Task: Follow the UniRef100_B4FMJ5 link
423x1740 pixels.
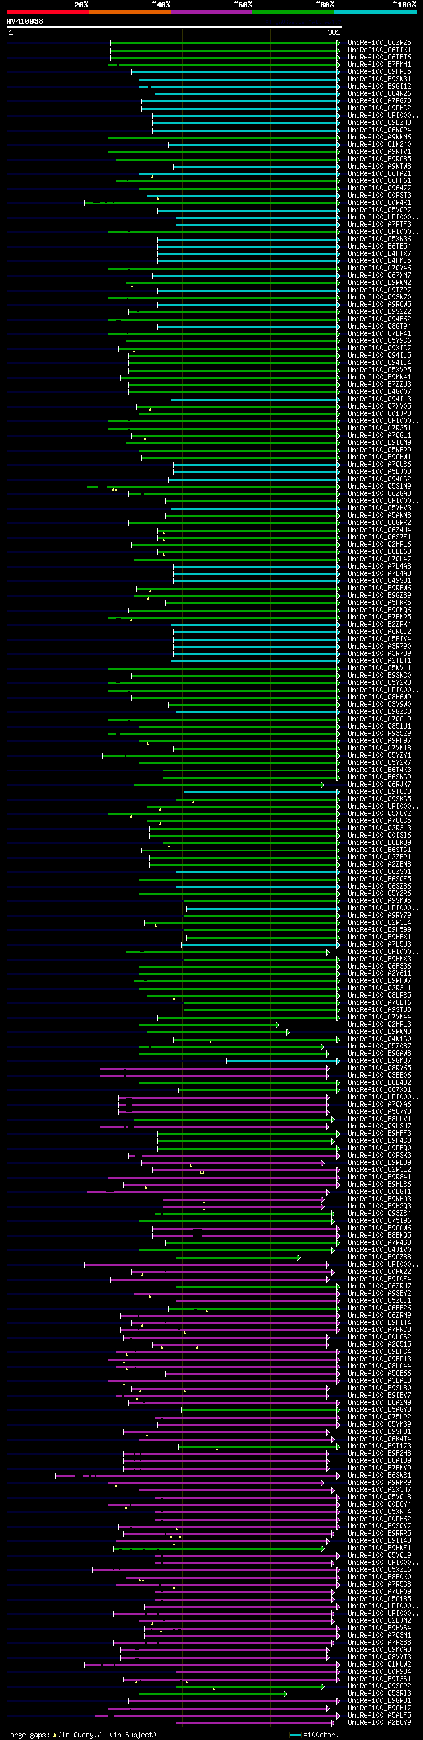Action: [x=379, y=261]
